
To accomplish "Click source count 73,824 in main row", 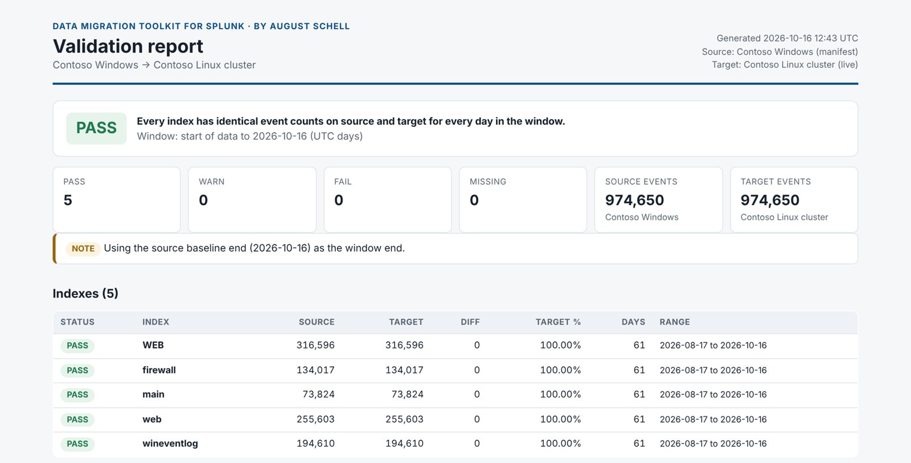I will point(318,394).
